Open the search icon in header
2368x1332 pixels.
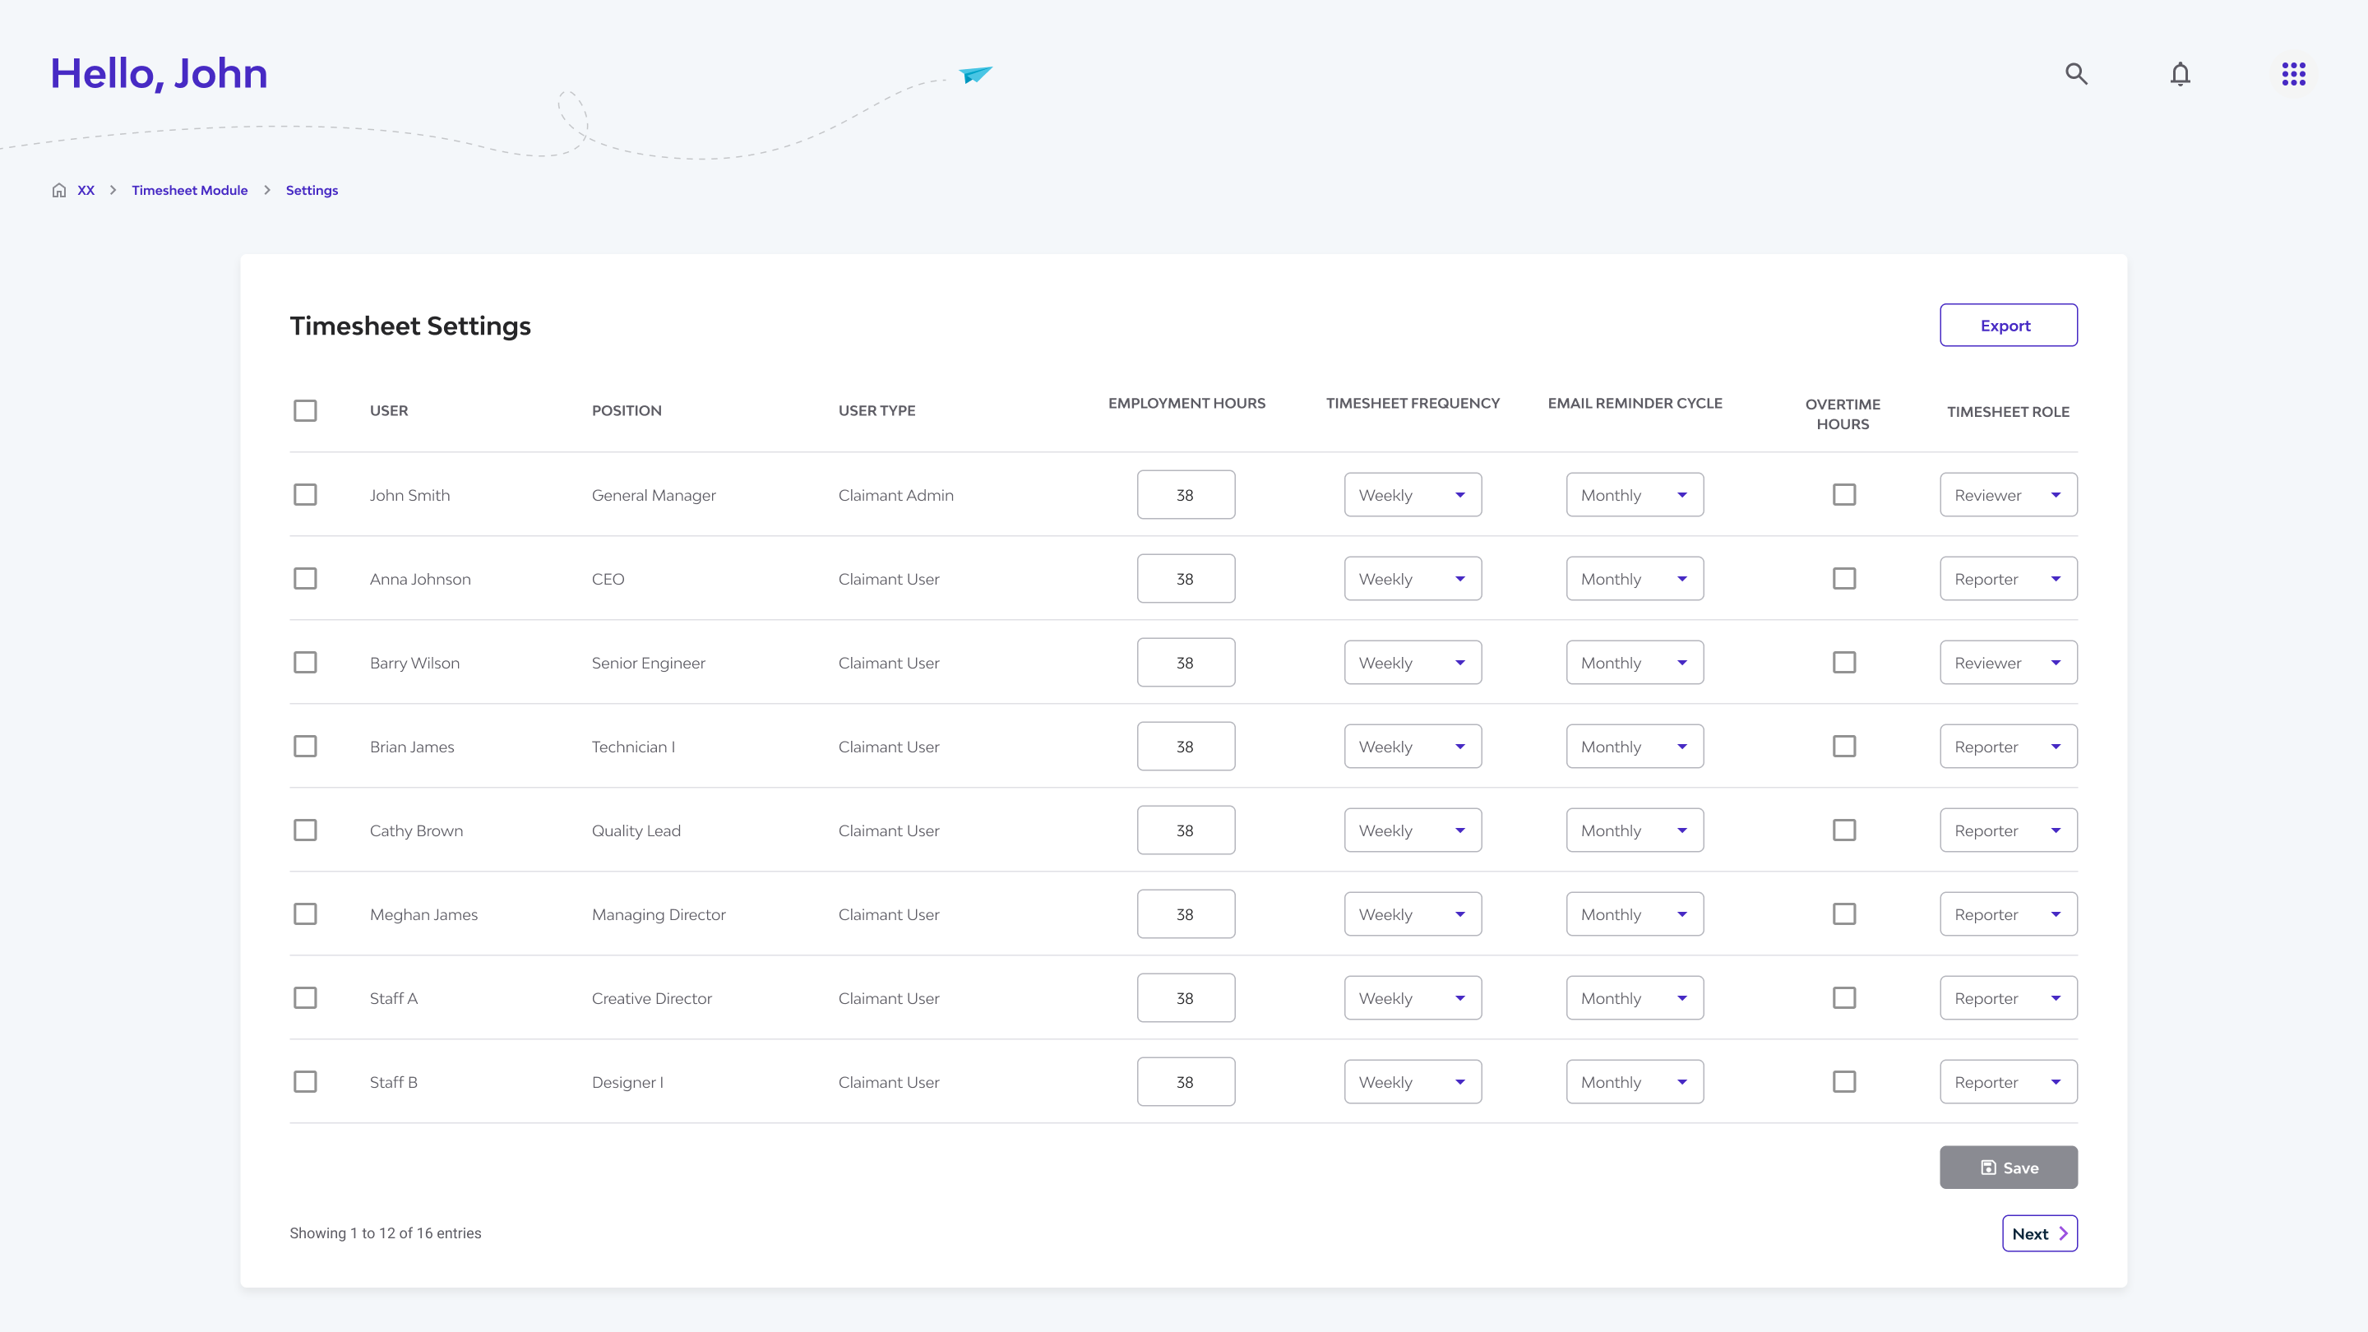(2075, 73)
